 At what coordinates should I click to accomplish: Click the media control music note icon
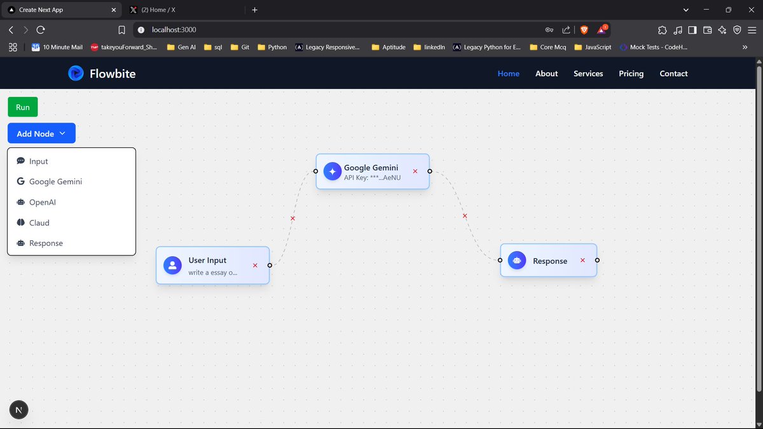click(678, 30)
